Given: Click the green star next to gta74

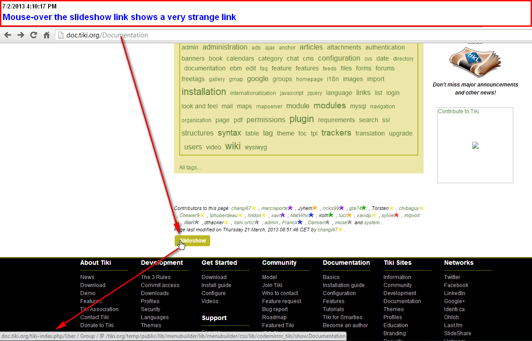Looking at the screenshot, I should click(364, 208).
